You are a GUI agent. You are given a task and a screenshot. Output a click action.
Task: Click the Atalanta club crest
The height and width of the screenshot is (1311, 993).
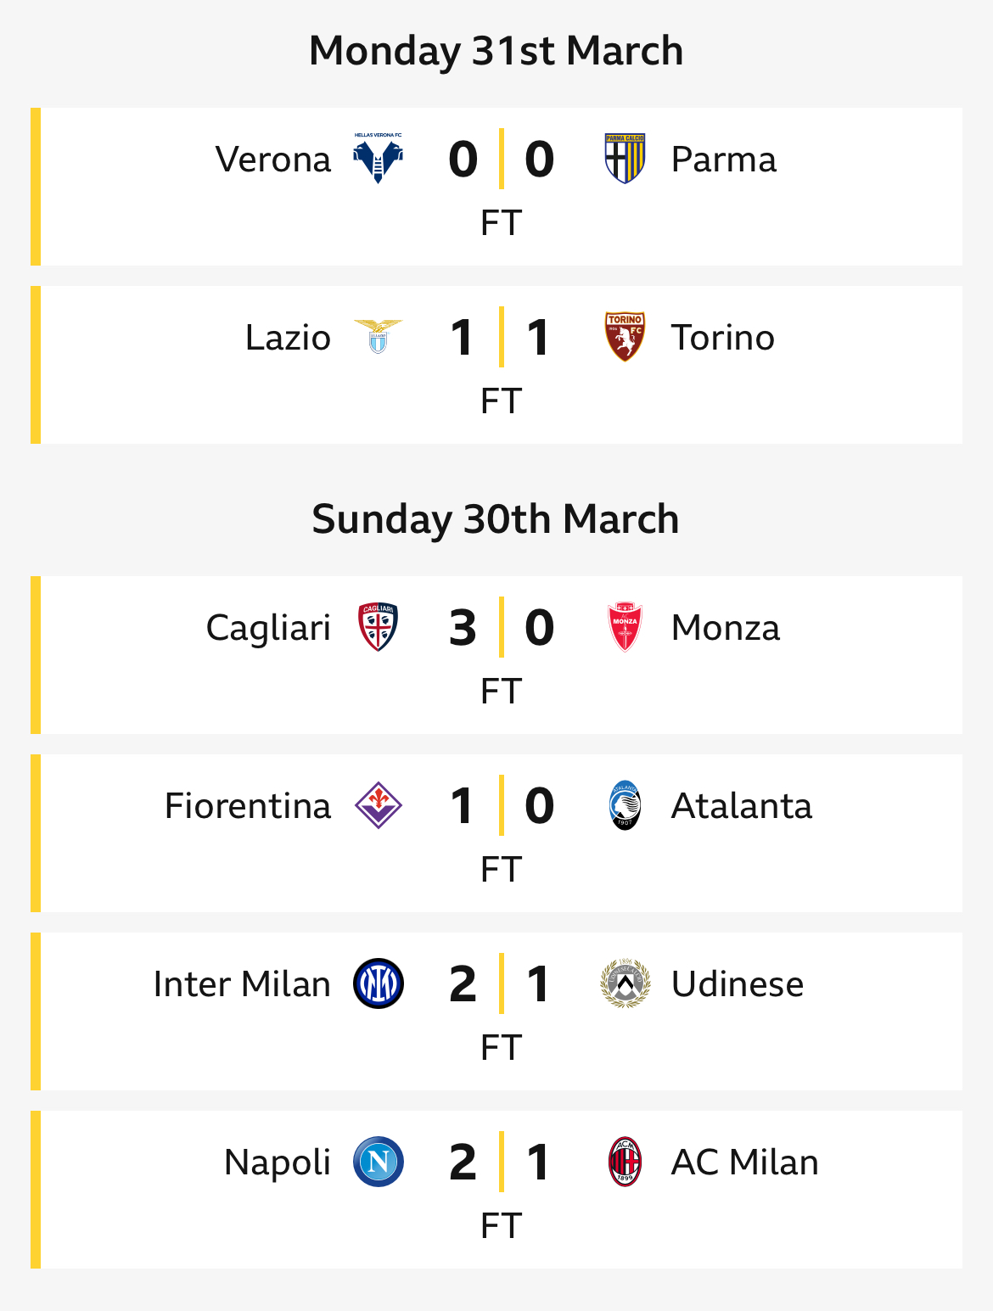coord(625,805)
